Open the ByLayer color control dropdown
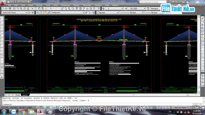205x115 pixels. pyautogui.click(x=108, y=12)
